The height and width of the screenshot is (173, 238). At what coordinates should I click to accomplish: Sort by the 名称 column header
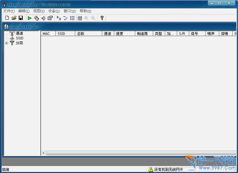pos(89,33)
